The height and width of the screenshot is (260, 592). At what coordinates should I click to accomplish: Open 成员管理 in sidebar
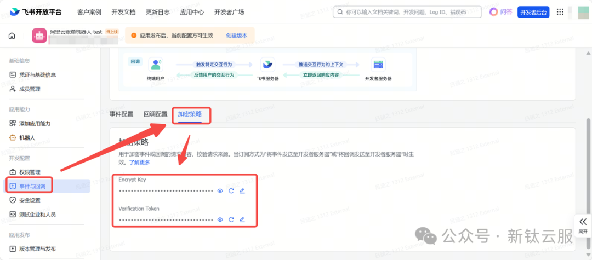point(30,89)
